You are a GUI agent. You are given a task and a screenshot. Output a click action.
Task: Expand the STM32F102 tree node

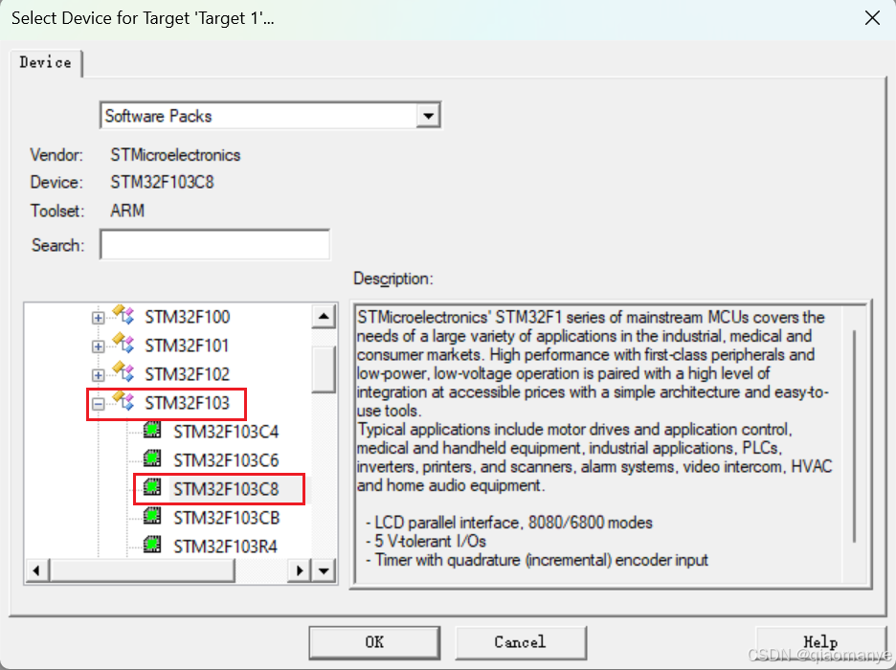[99, 374]
